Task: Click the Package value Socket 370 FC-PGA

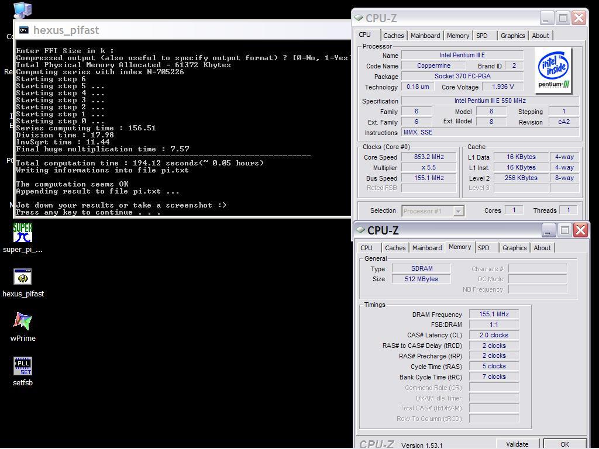Action: click(x=462, y=76)
